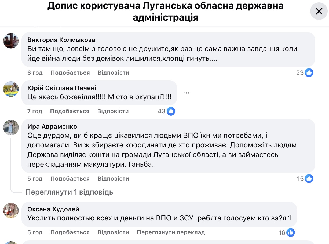Click the post title 'Допис користувача Луганська обласна державна адміністрація'
Screen dimensions: 329x244
coord(165,12)
